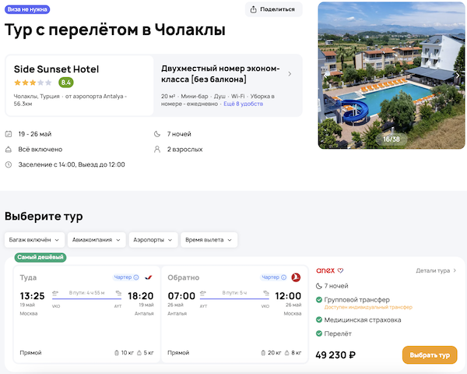Click the return flight Turkish airline logo

[296, 277]
